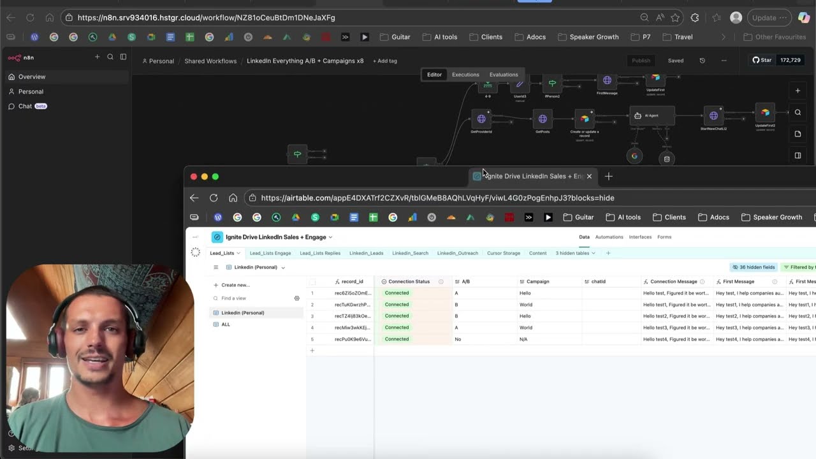Add a sticky note via the canvas note button

(798, 134)
